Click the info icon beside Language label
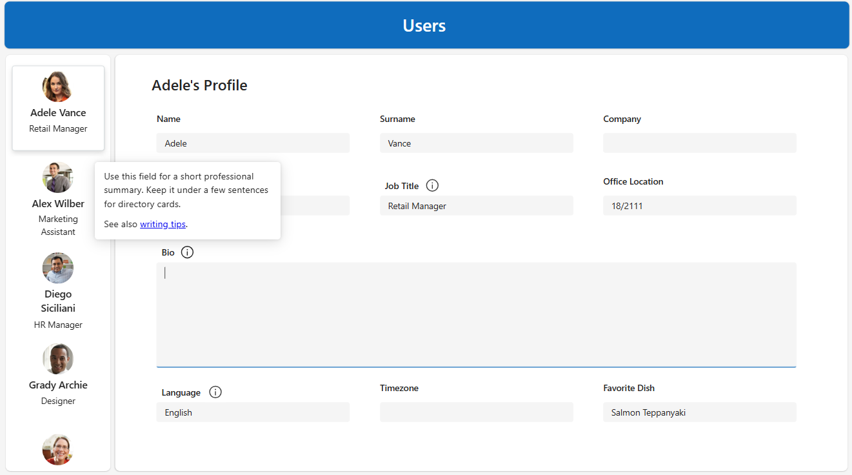852x475 pixels. point(215,392)
